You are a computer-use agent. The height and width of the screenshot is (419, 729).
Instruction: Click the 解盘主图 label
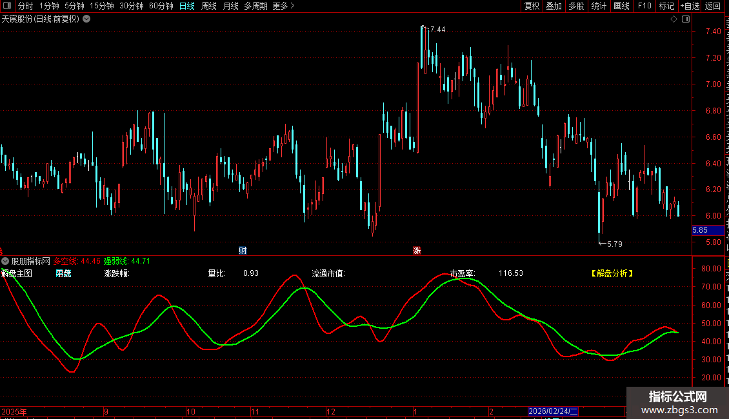coord(17,273)
